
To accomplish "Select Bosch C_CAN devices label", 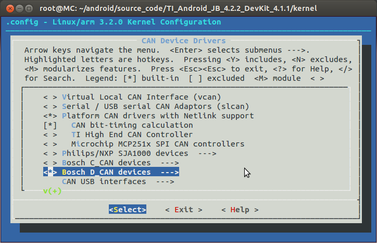I will tap(106, 163).
